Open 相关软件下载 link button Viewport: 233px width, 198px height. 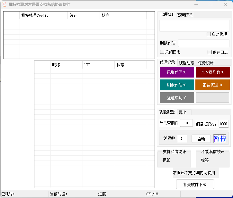click(195, 185)
